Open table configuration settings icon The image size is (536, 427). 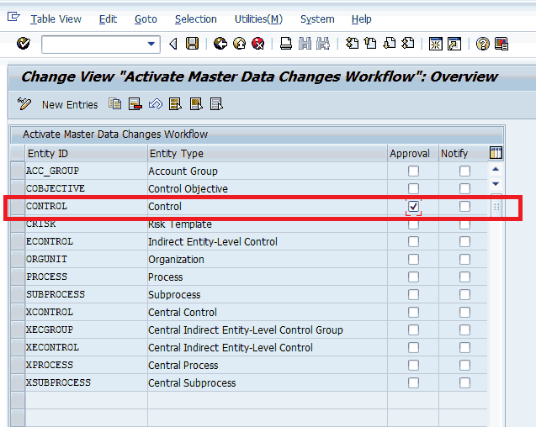[x=496, y=153]
